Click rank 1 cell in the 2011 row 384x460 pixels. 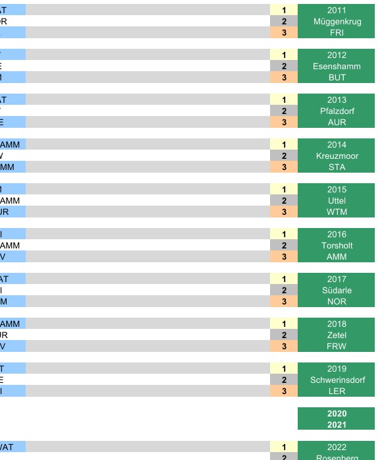[x=284, y=10]
